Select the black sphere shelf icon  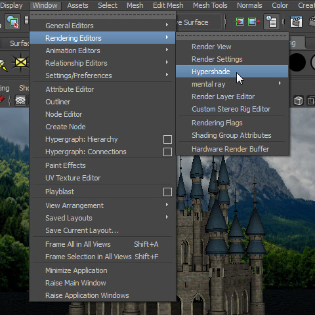[297, 62]
